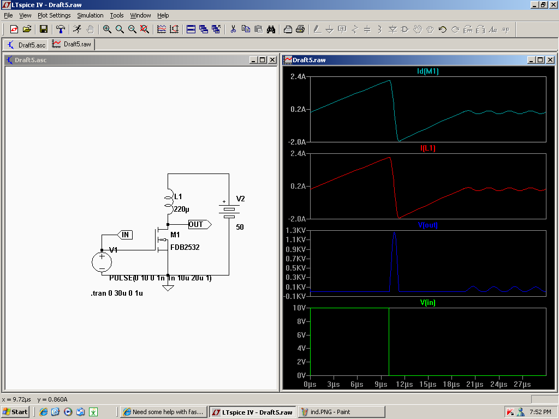The width and height of the screenshot is (559, 419).
Task: Click the V(out) trace label
Action: tap(428, 225)
